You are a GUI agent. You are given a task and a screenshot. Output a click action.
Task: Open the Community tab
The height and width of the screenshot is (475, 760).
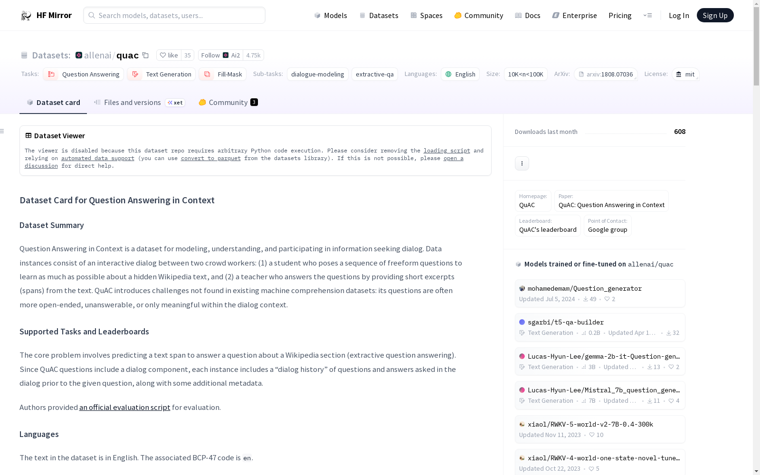228,103
